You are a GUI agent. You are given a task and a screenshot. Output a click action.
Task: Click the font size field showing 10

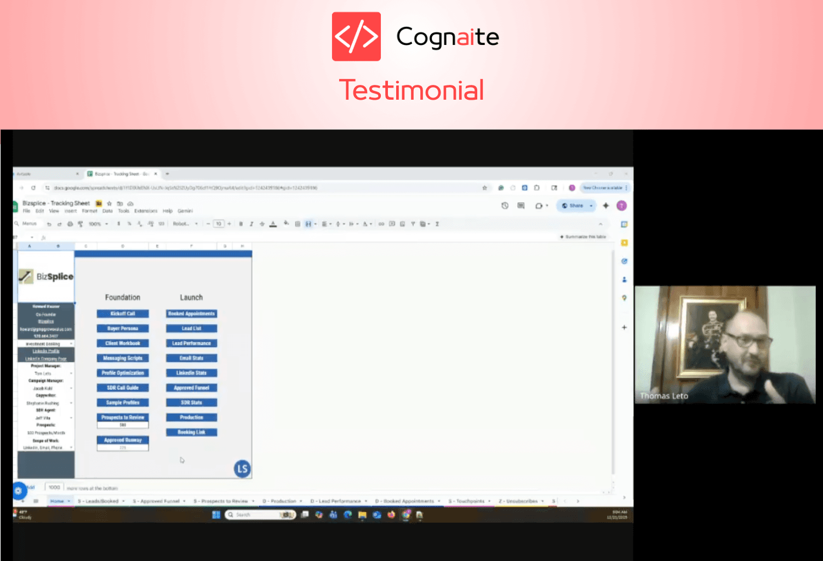(219, 224)
